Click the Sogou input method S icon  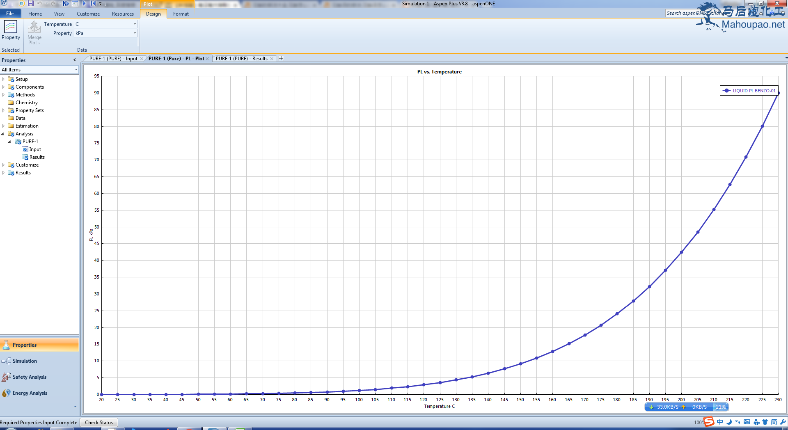coord(709,421)
